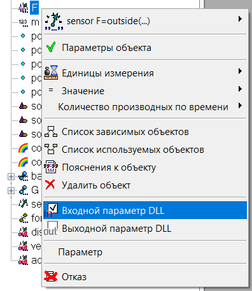Image resolution: width=252 pixels, height=291 pixels.
Task: Expand the G tree node
Action: click(x=11, y=190)
